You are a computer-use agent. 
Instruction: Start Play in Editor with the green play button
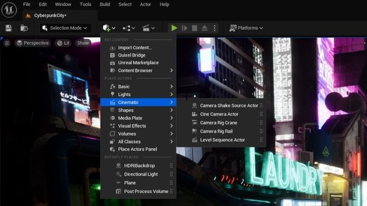[174, 28]
